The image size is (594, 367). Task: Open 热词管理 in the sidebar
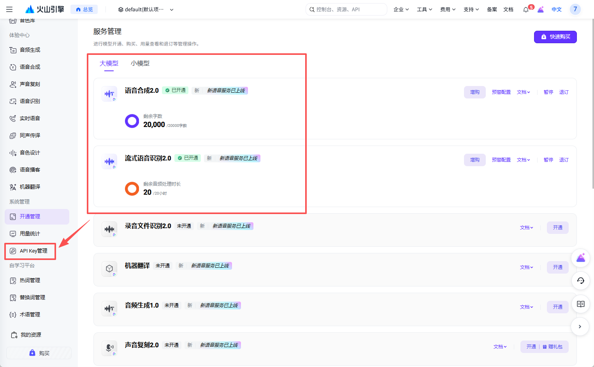[x=37, y=280]
